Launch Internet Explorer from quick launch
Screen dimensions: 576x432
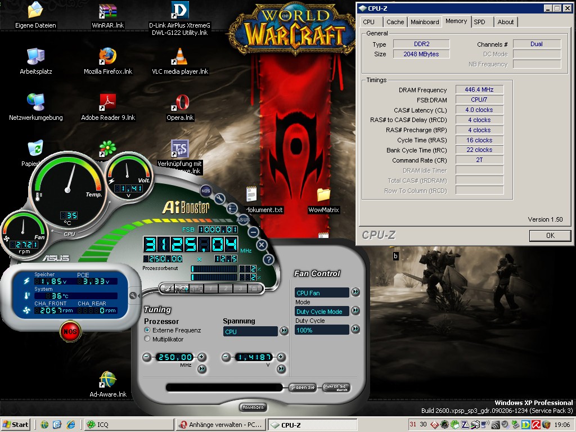pyautogui.click(x=71, y=425)
